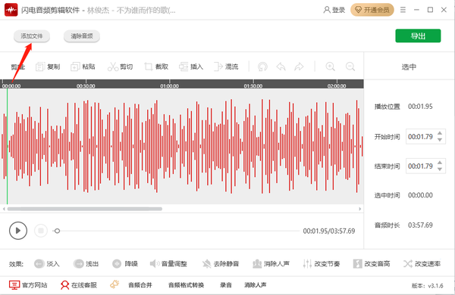The height and width of the screenshot is (295, 455).
Task: Open Audio Merge (音频合并) in bottom bar
Action: (140, 285)
